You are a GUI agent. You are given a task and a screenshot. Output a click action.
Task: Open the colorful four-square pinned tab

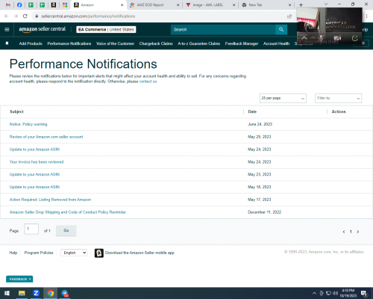click(x=65, y=4)
